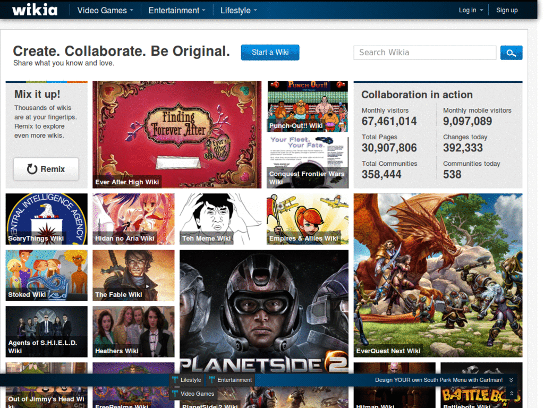This screenshot has height=408, width=544.
Task: Click the Remix refresh icon
Action: click(32, 168)
